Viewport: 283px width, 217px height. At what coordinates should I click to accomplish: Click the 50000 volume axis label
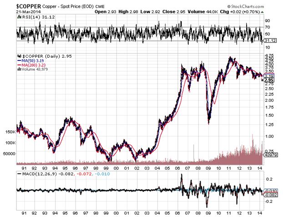click(10, 154)
